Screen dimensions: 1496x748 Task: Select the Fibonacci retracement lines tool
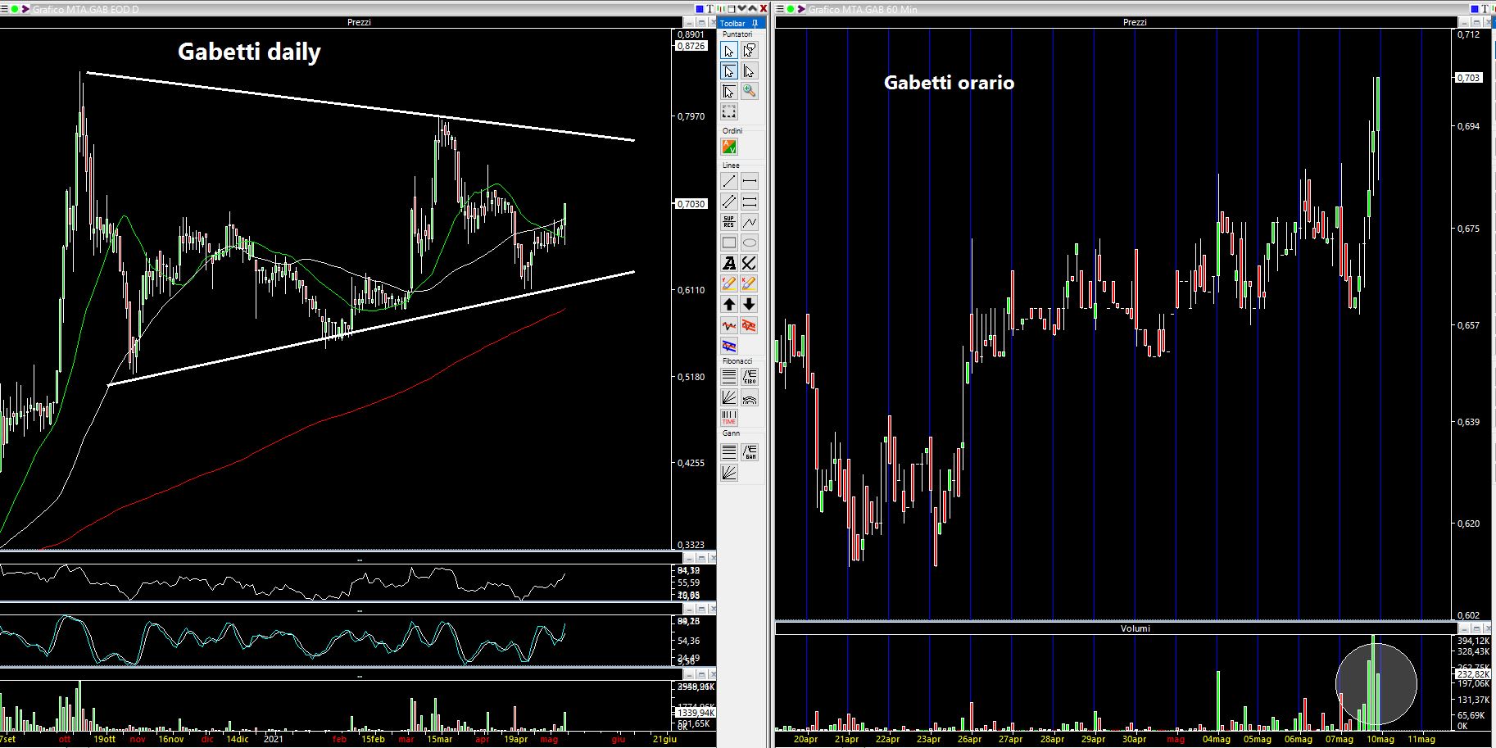pos(728,377)
